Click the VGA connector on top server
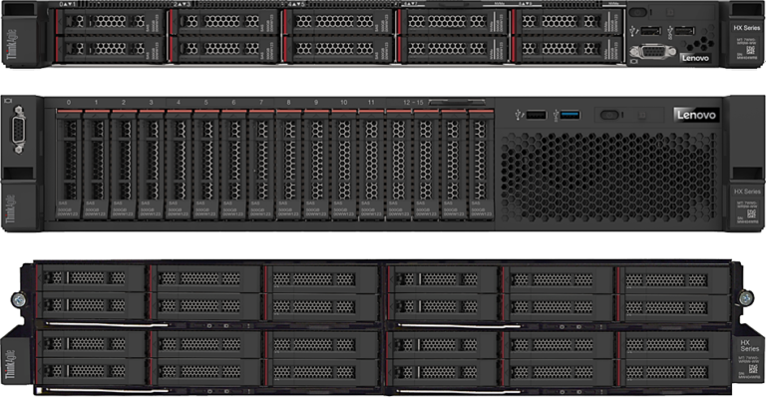Viewport: 766px width, 405px height. (x=648, y=50)
